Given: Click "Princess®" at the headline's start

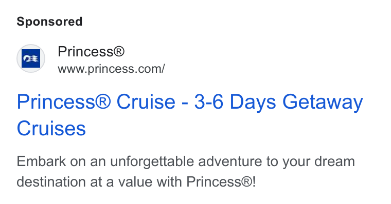Looking at the screenshot, I should tap(64, 101).
